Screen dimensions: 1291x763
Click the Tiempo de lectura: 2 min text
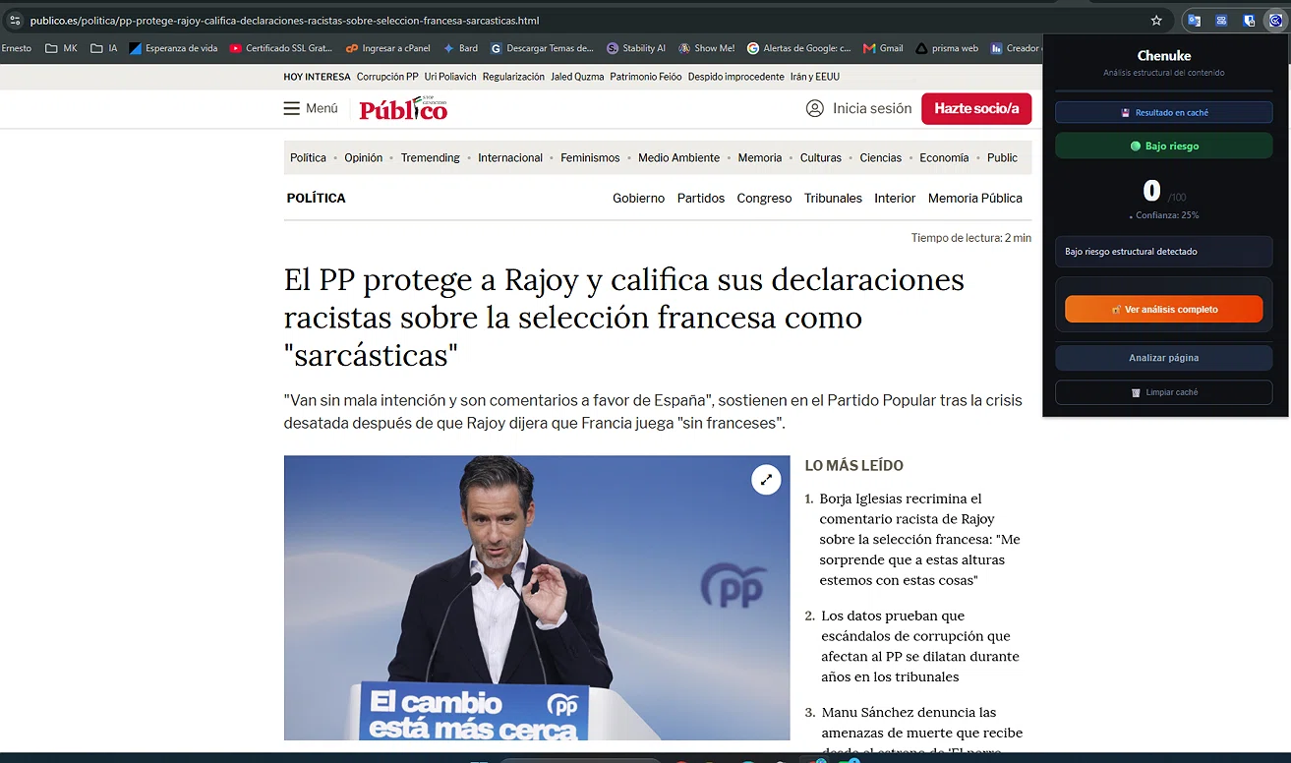[971, 238]
